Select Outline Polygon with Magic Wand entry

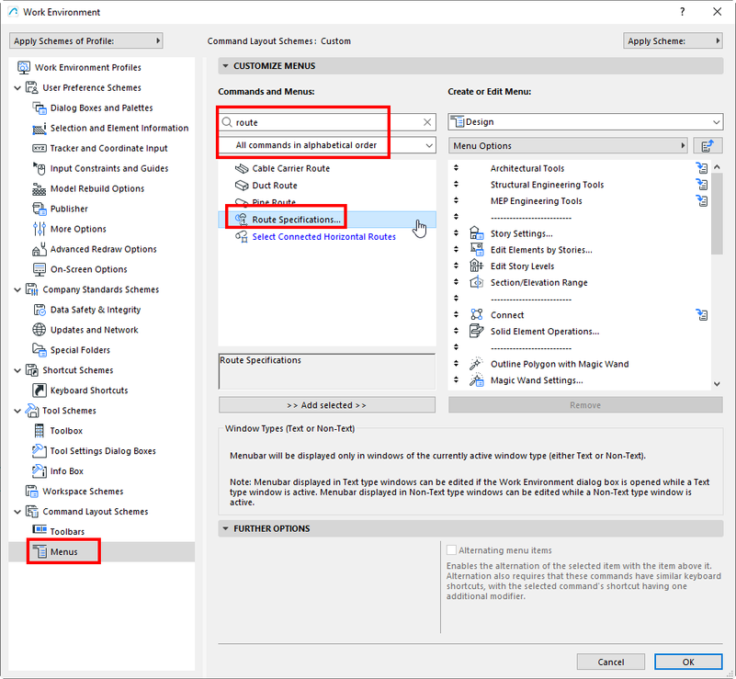tap(560, 364)
